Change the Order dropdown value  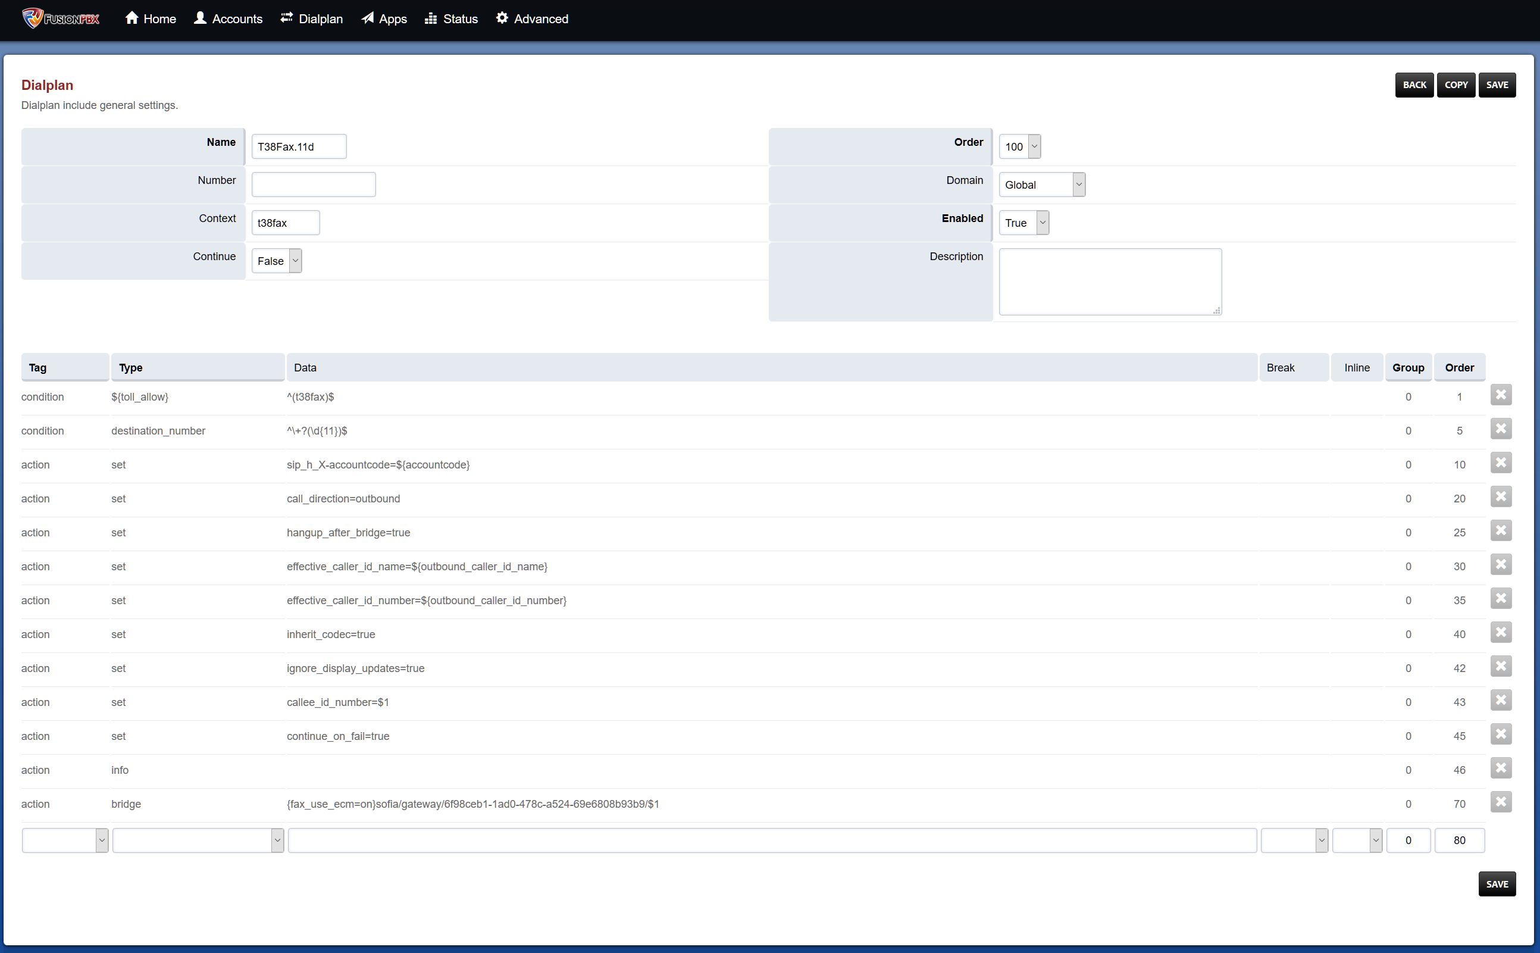tap(1019, 146)
